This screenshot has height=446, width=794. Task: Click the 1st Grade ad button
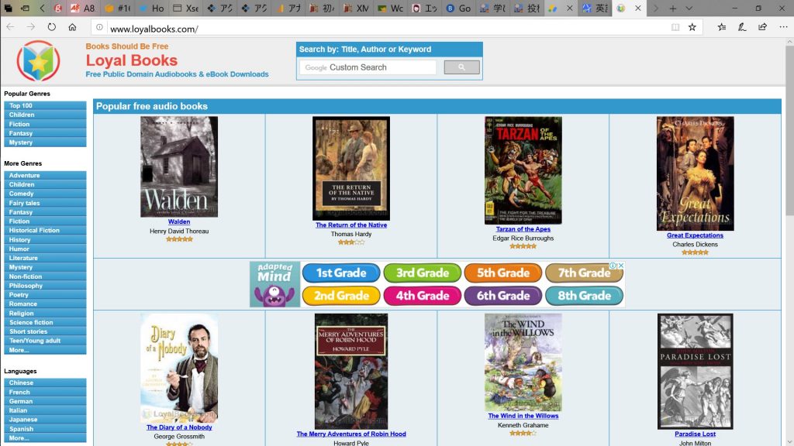coord(341,273)
